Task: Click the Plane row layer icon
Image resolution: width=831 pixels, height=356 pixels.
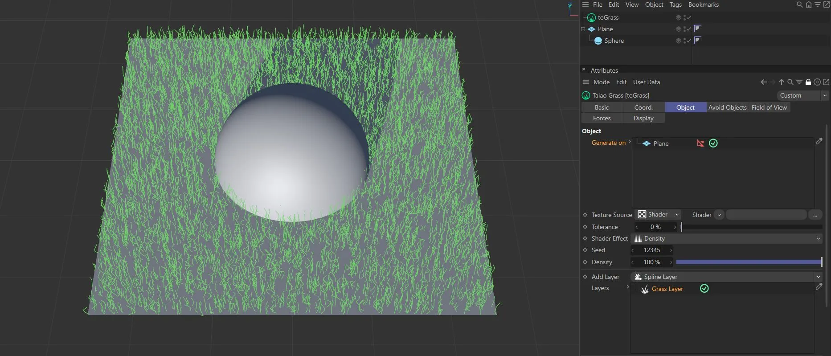Action: click(678, 29)
